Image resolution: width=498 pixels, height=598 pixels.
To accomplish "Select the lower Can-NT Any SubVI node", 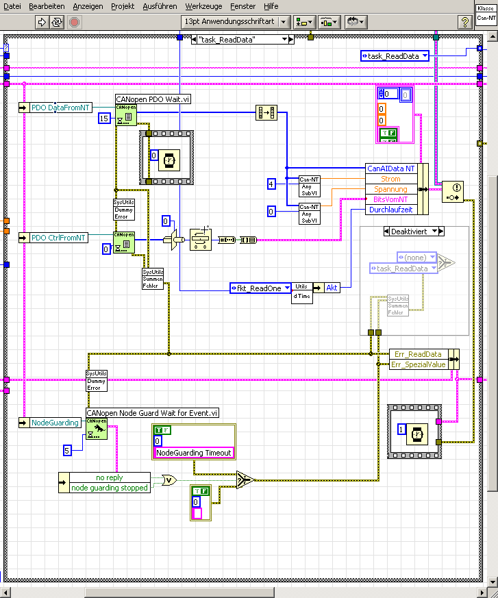I will click(309, 214).
